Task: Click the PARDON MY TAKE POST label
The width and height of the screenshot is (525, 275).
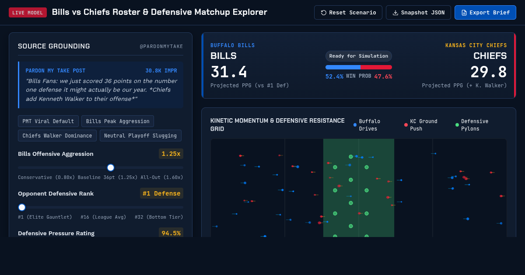Action: [56, 71]
